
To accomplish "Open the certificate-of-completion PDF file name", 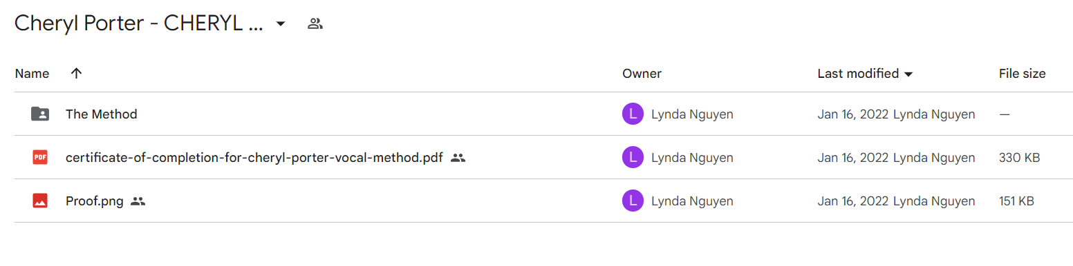I will tap(254, 158).
